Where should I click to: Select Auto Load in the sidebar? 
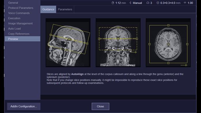pyautogui.click(x=14, y=29)
